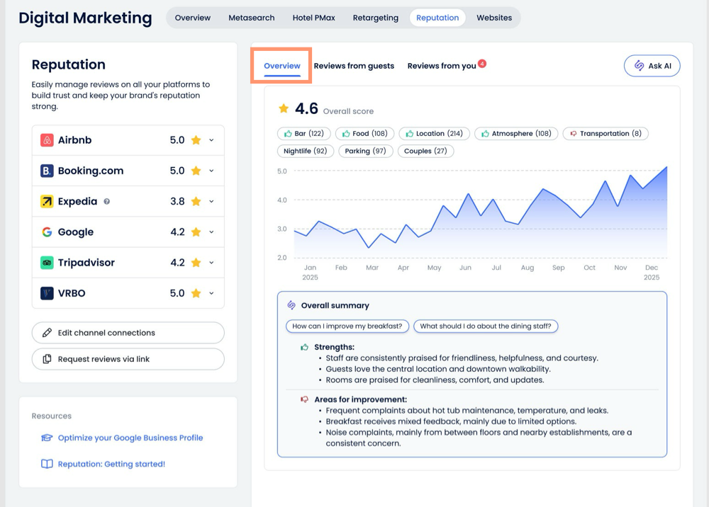Toggle the Bar (122) topic chip
709x507 pixels.
click(303, 133)
